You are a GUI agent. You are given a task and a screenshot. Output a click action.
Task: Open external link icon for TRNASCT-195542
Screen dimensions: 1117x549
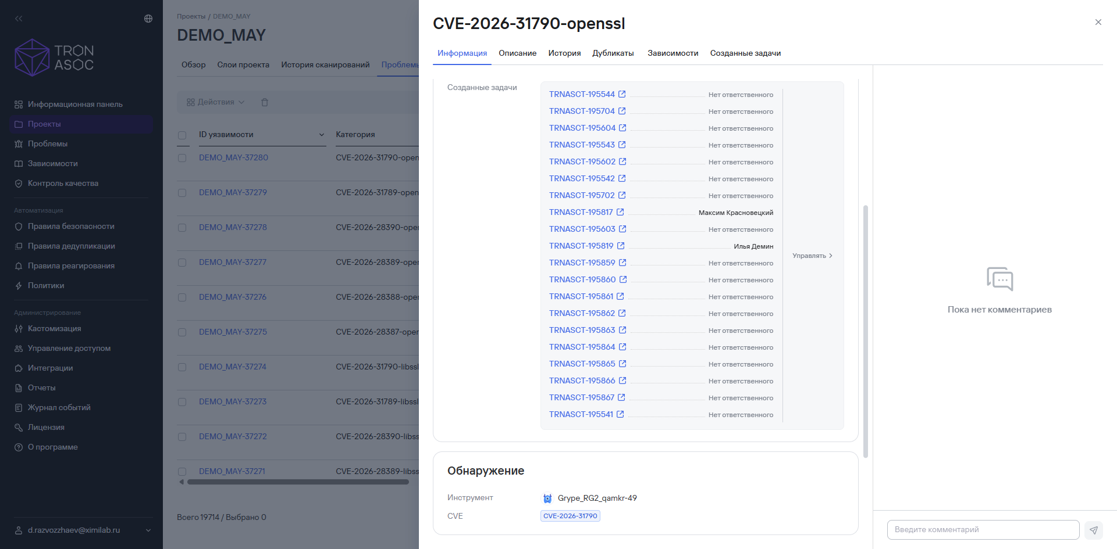click(622, 178)
